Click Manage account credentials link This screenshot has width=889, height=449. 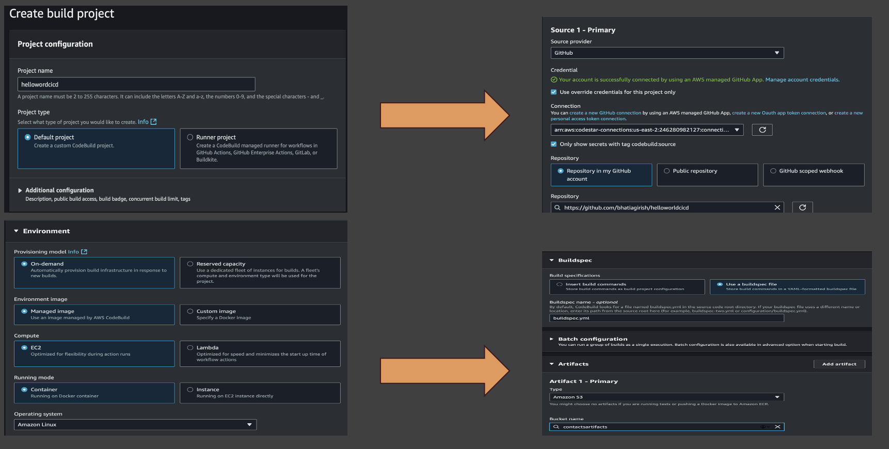click(802, 79)
